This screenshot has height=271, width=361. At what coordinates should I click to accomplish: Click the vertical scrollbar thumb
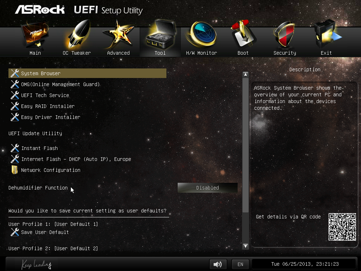[245, 145]
